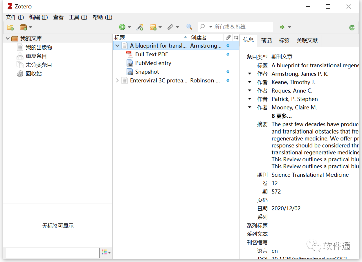The height and width of the screenshot is (262, 362).
Task: Collapse the A blueprint for transl... item
Action: tap(117, 46)
